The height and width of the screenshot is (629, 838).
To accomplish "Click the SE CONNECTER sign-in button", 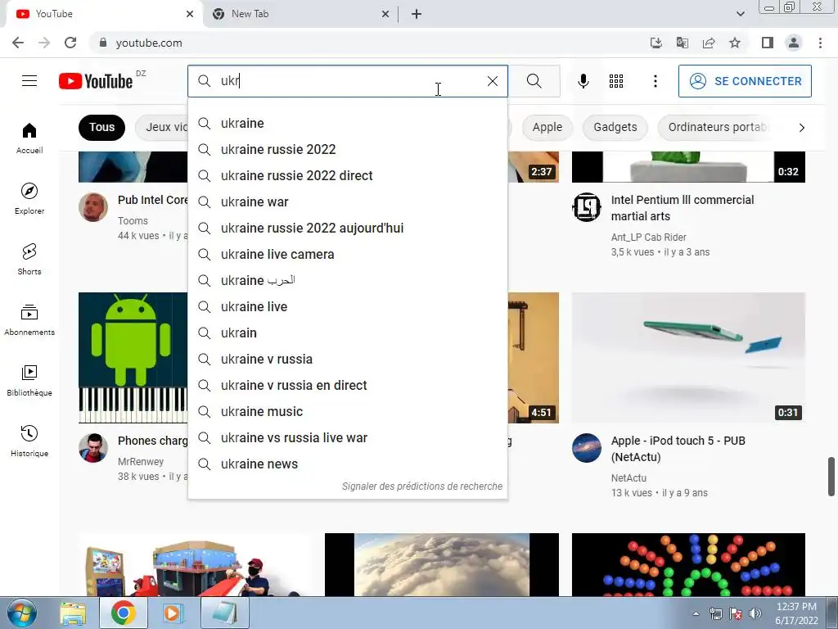I will click(x=745, y=81).
